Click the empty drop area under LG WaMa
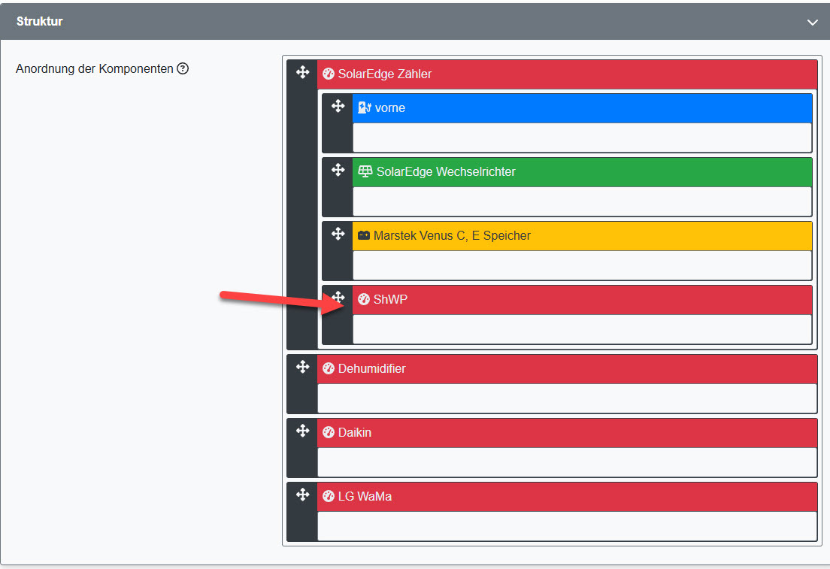 [x=568, y=525]
